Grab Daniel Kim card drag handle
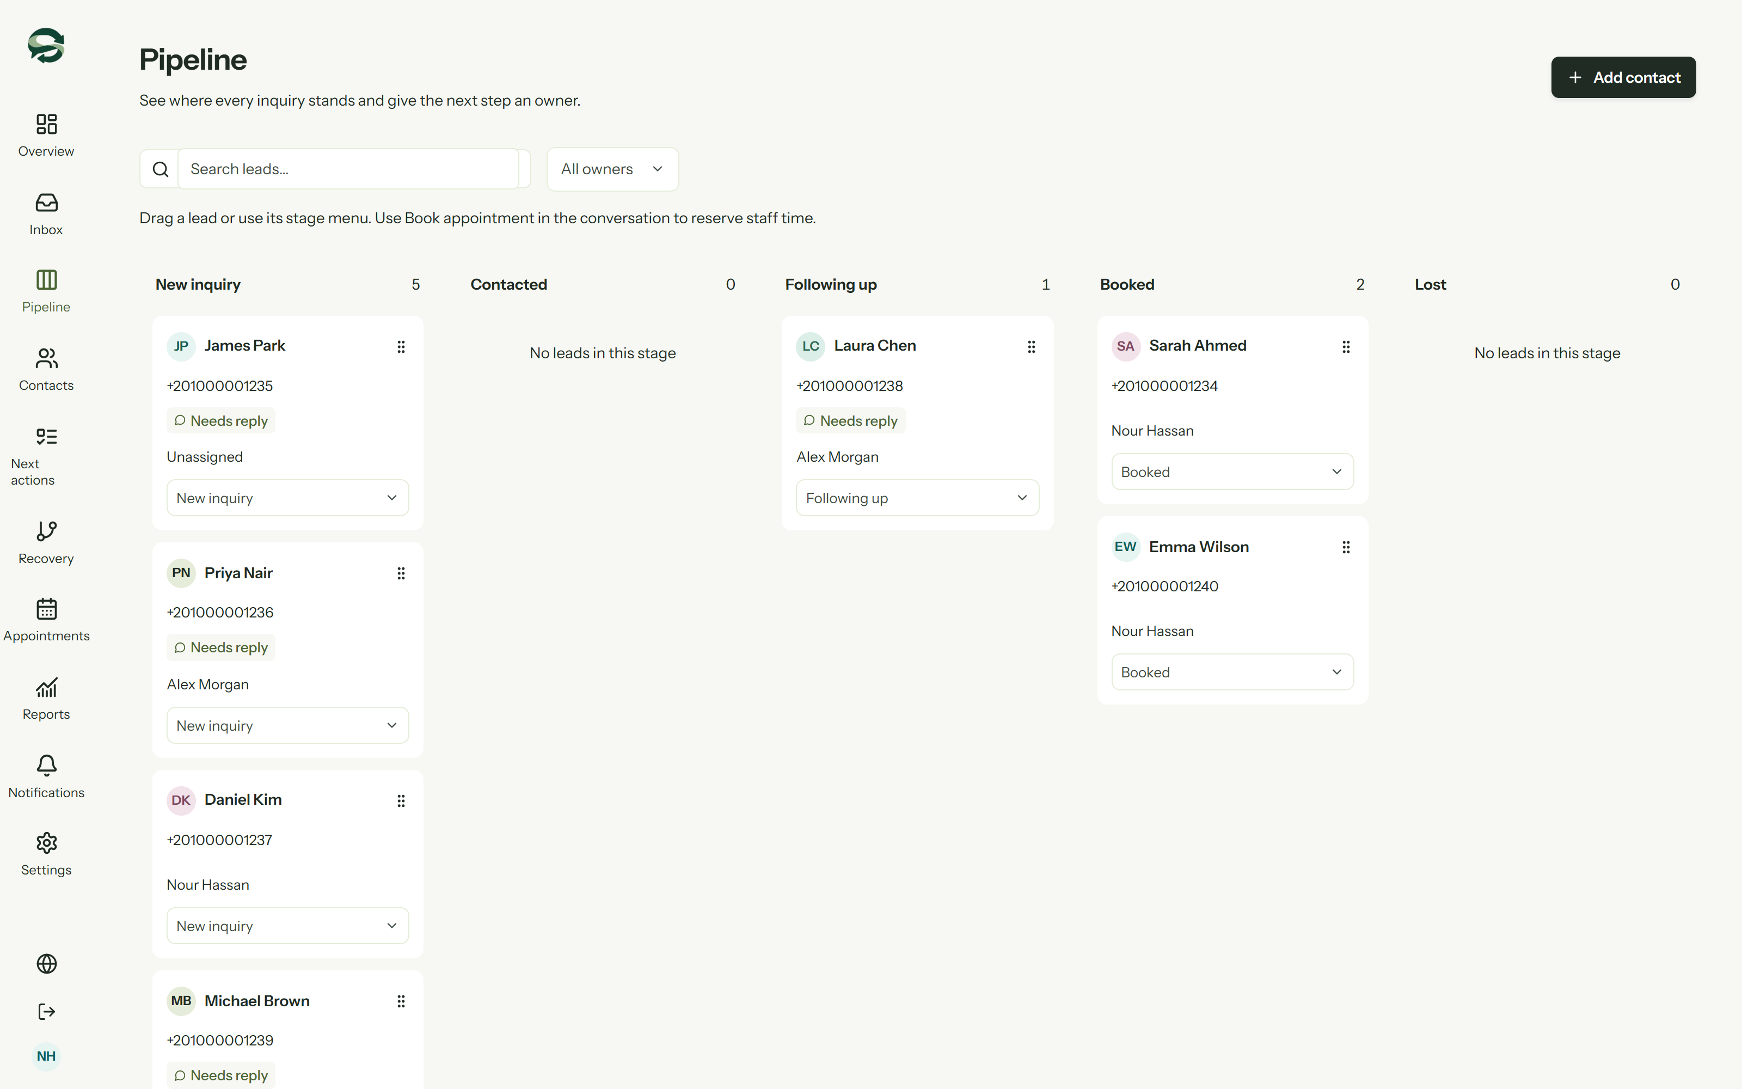This screenshot has height=1089, width=1742. [401, 801]
